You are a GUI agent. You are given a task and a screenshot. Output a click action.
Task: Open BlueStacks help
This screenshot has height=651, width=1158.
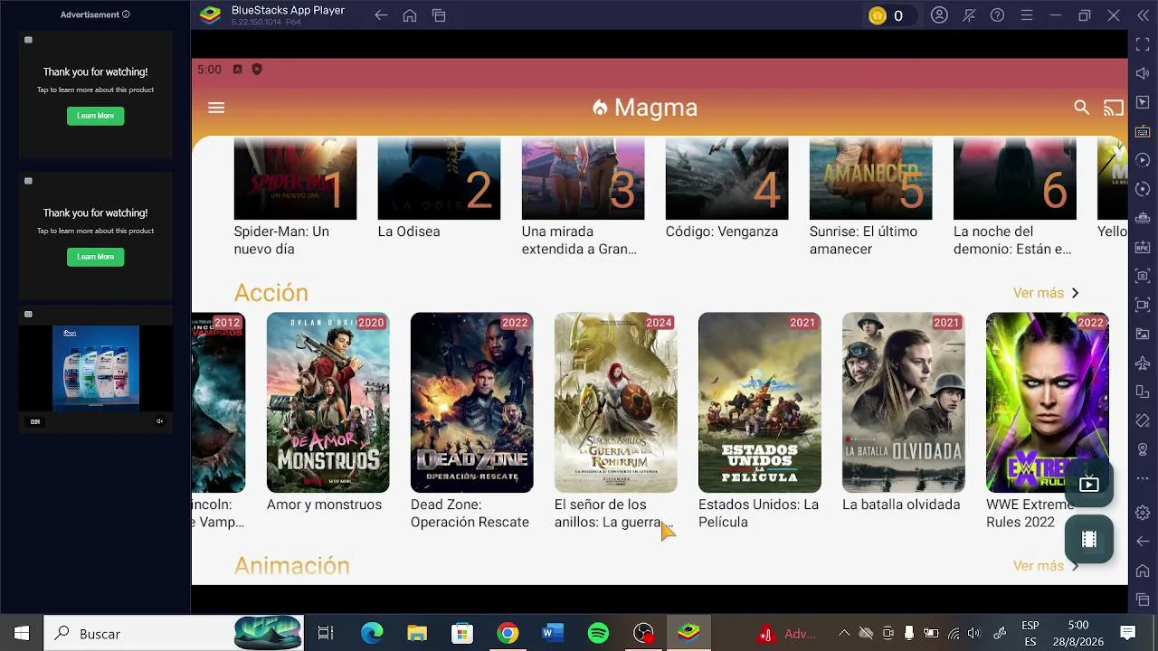(x=997, y=15)
